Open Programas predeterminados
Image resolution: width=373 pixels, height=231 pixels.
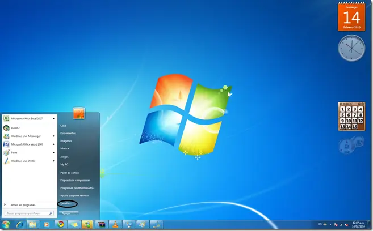77,188
